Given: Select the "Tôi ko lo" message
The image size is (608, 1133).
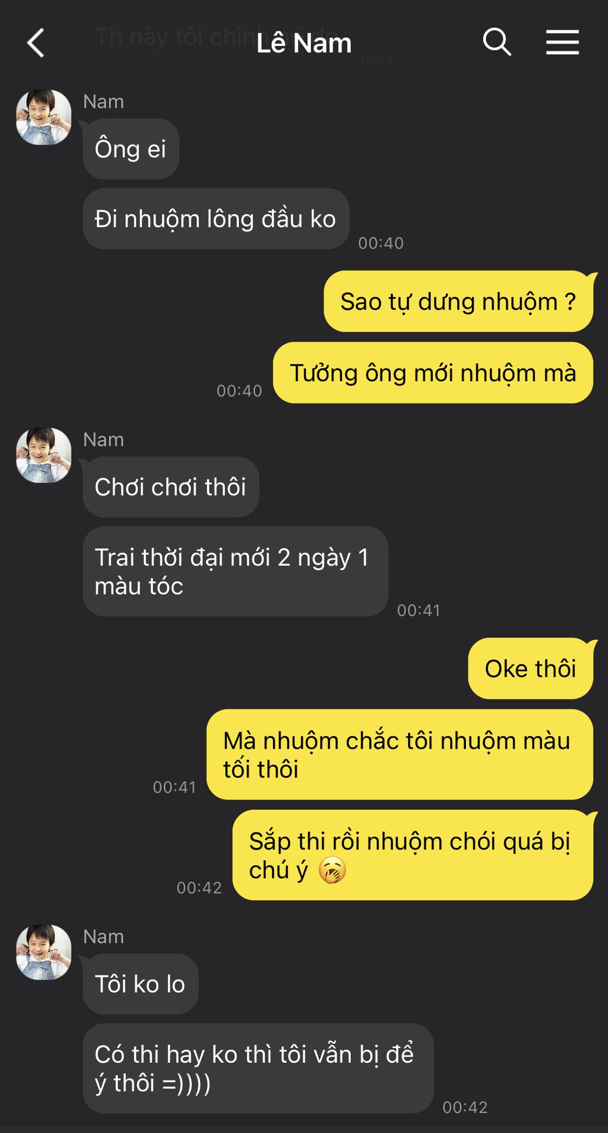Looking at the screenshot, I should click(140, 984).
